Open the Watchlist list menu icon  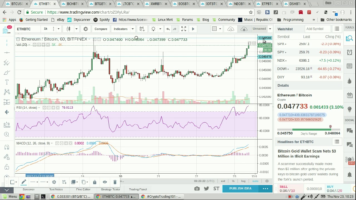(x=337, y=29)
